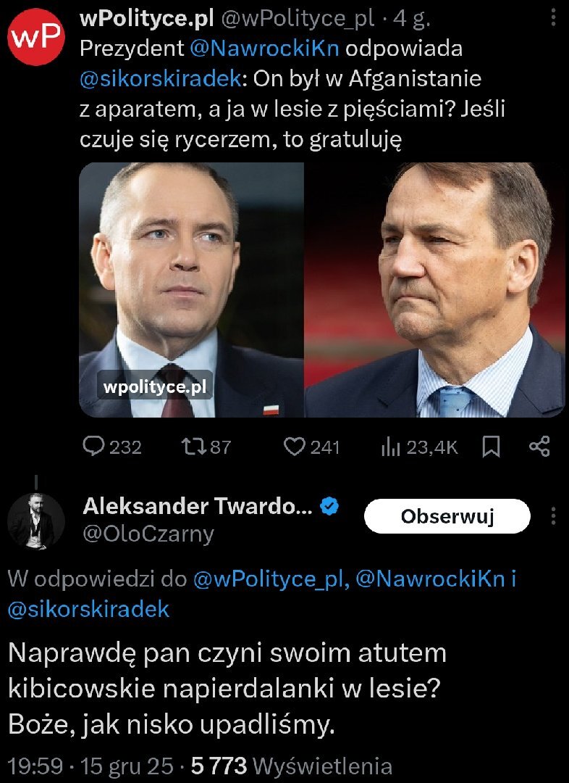Reply to the wPolityce.pl post

point(94,447)
